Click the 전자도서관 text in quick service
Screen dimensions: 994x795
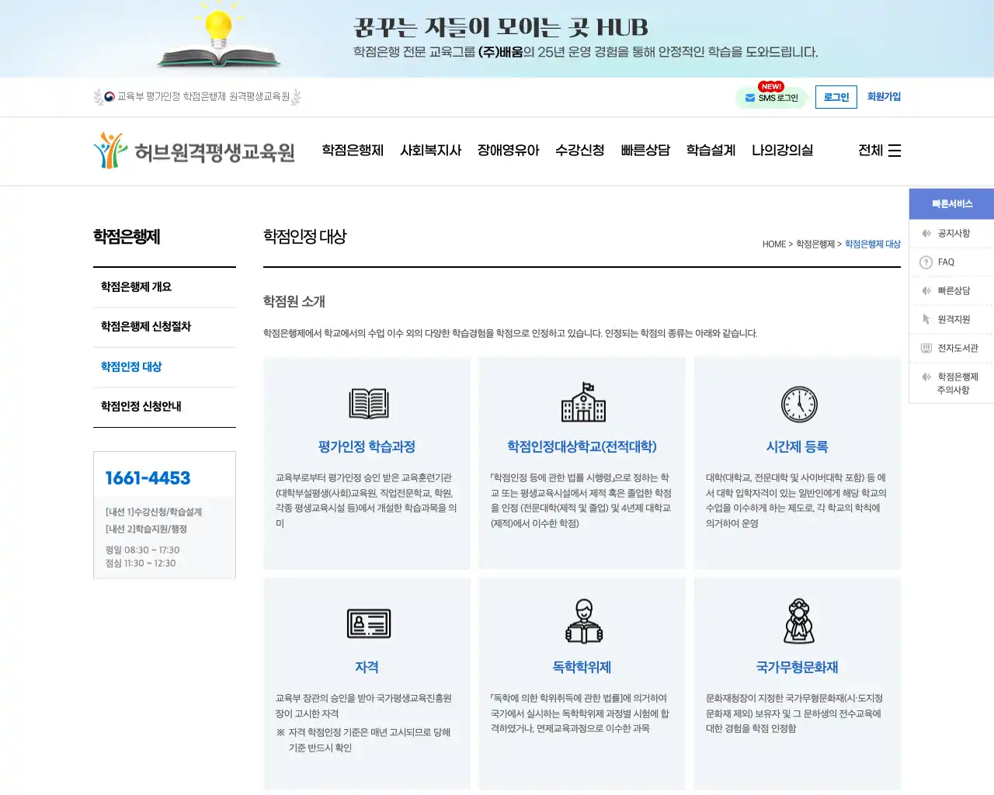point(958,349)
